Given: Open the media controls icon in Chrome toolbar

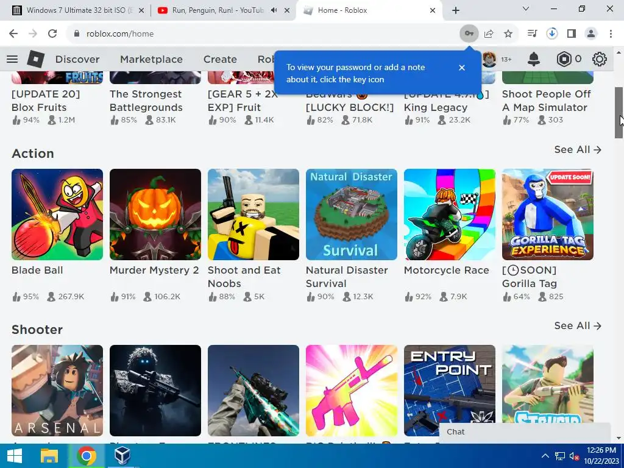Looking at the screenshot, I should 532,34.
